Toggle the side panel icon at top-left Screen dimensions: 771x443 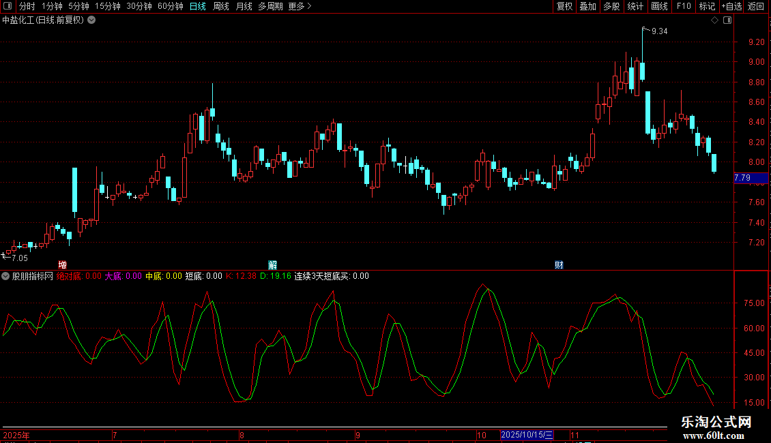tap(8, 6)
